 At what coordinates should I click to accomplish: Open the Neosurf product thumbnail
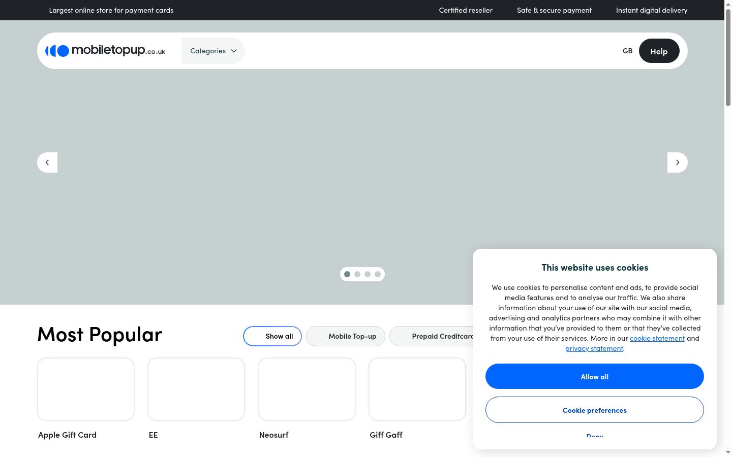(x=307, y=389)
